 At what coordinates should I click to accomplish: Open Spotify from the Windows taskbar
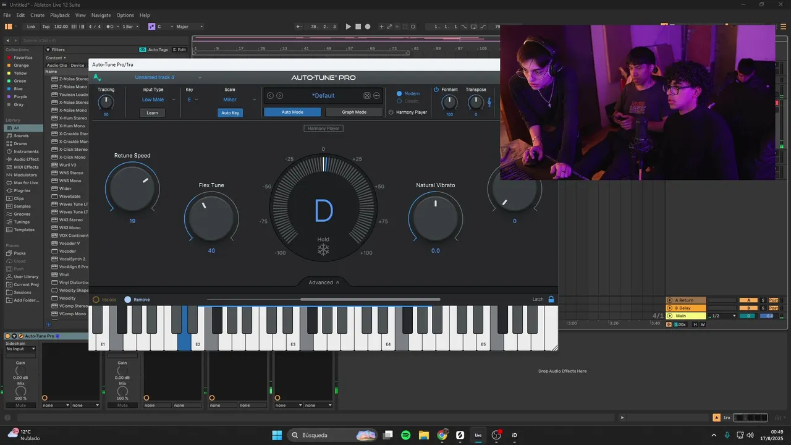coord(406,435)
